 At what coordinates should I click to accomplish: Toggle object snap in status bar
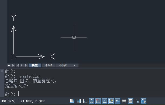98,101
